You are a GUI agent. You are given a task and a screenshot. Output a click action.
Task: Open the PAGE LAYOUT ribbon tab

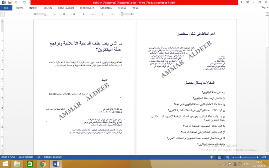tap(66, 8)
